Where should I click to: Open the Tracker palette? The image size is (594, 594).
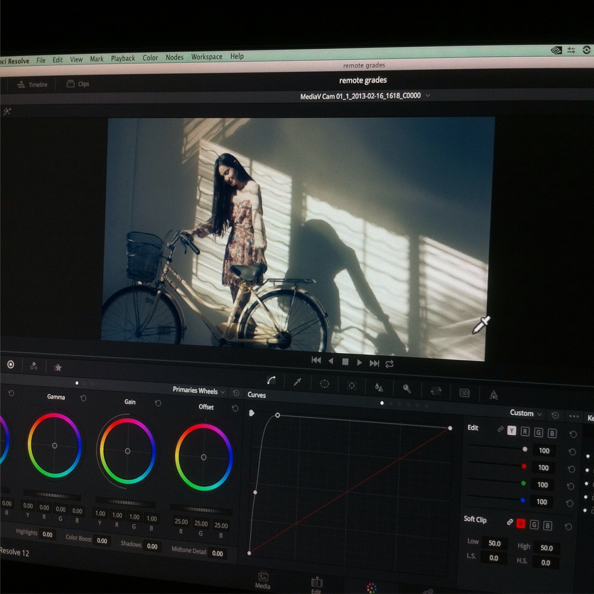coord(352,386)
